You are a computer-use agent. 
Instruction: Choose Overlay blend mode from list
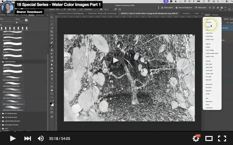click(x=208, y=61)
